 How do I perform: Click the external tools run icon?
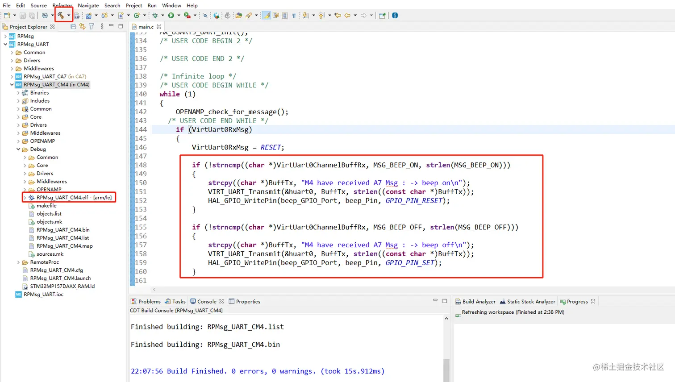point(187,15)
